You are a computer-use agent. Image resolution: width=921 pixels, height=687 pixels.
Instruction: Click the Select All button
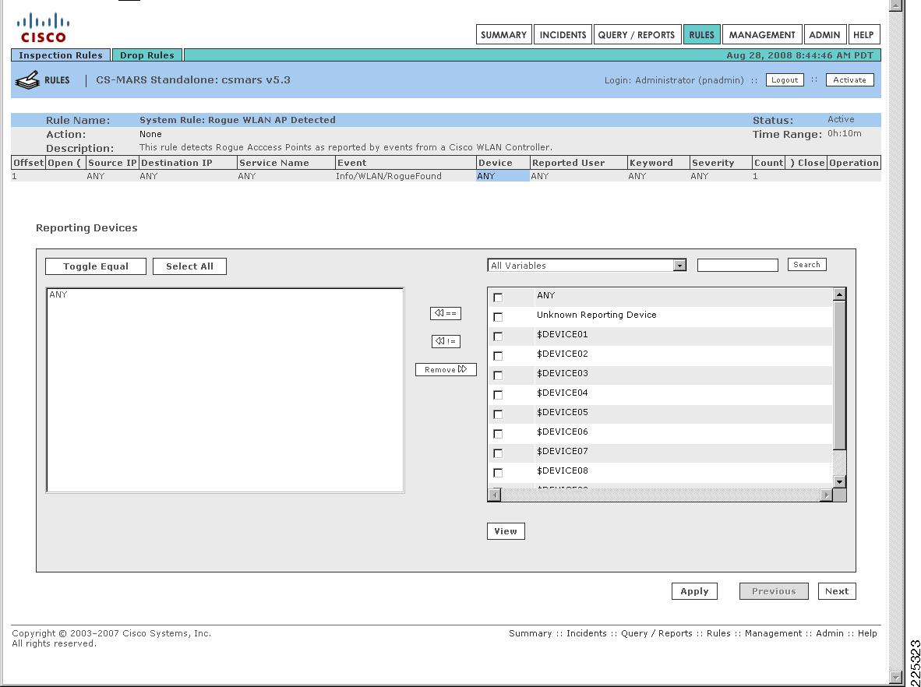coord(189,266)
